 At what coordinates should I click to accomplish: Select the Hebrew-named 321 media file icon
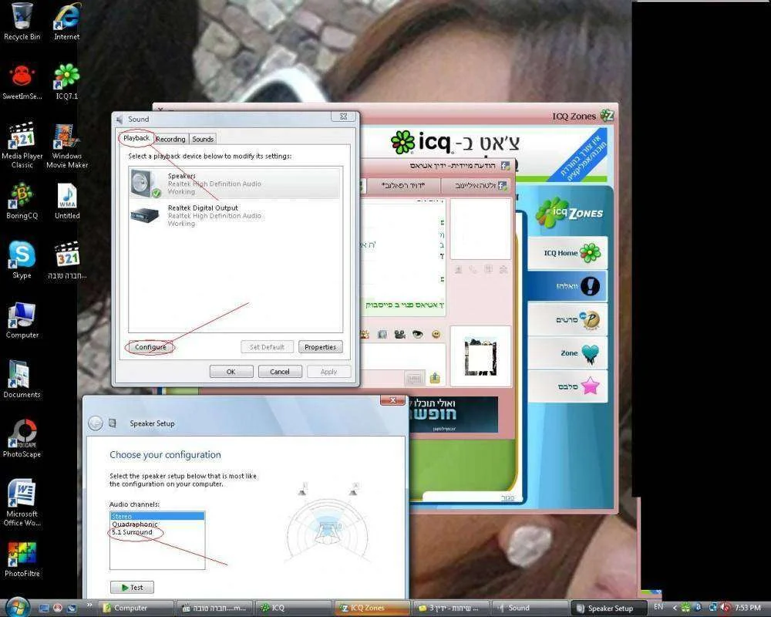pos(67,260)
